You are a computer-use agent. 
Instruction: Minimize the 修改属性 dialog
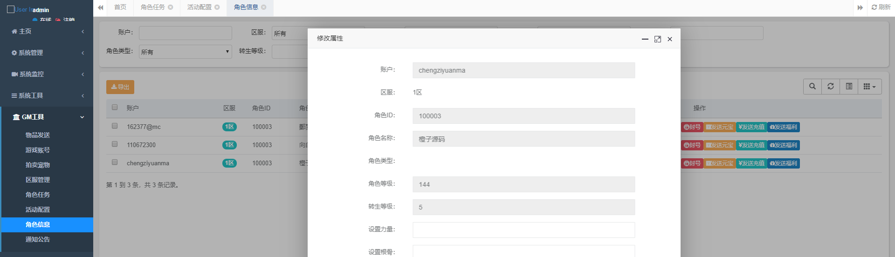[x=645, y=39]
